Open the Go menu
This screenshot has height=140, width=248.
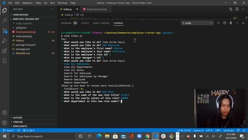(46, 3)
